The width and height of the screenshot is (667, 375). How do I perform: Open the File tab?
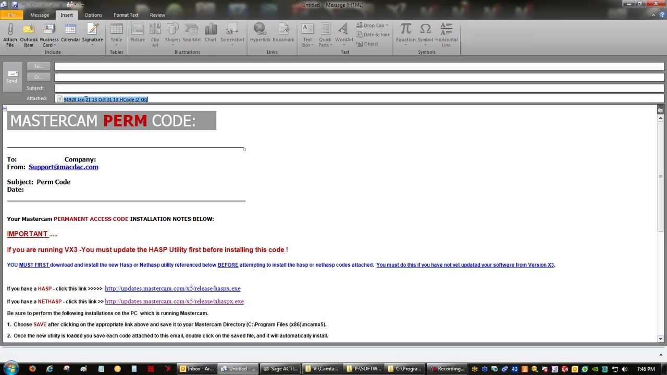(11, 15)
